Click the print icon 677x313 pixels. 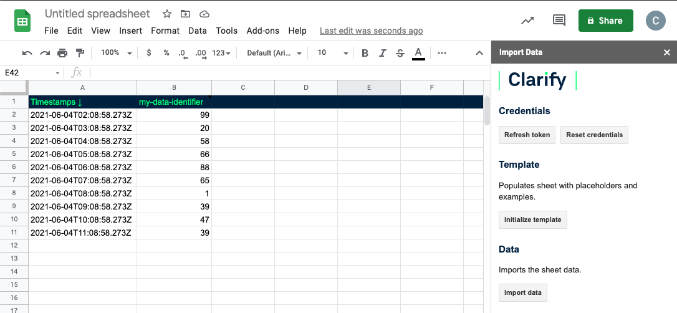pyautogui.click(x=62, y=53)
